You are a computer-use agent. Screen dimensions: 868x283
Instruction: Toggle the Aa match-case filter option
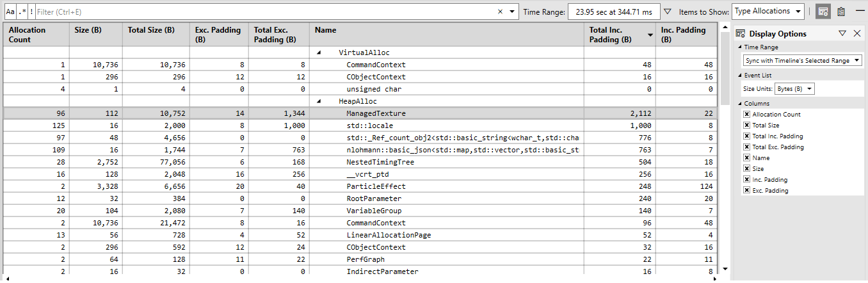10,12
